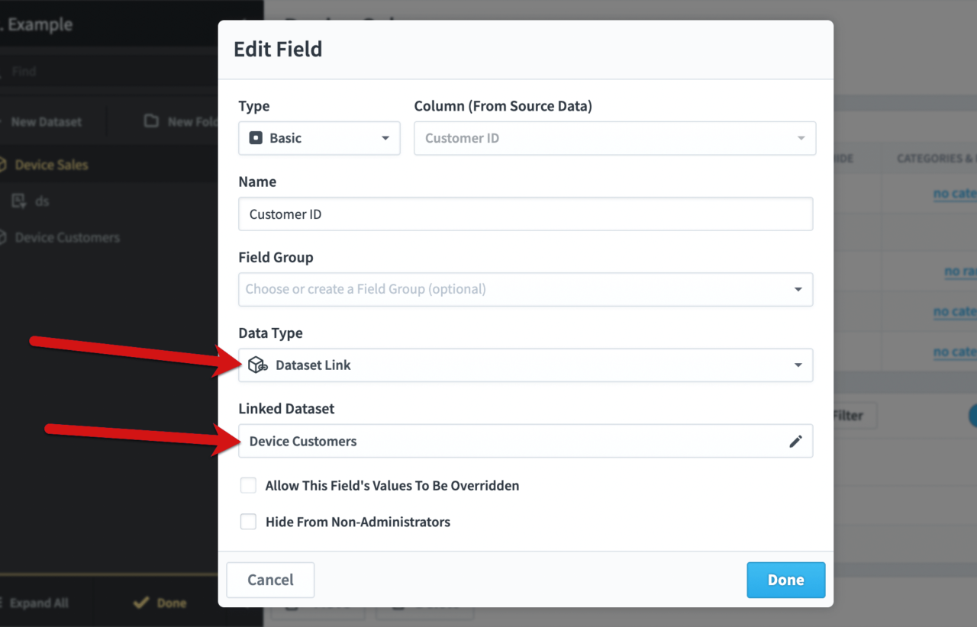Image resolution: width=977 pixels, height=627 pixels.
Task: Click inside the Name field showing Customer ID
Action: point(525,214)
